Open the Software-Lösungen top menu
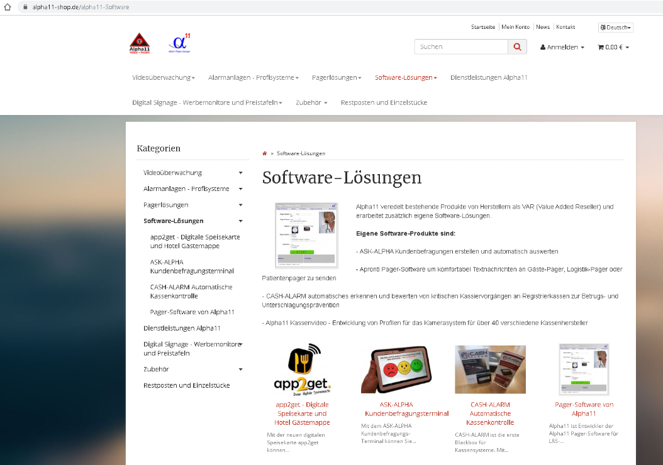Viewport: 663px width, 465px height. pyautogui.click(x=406, y=78)
